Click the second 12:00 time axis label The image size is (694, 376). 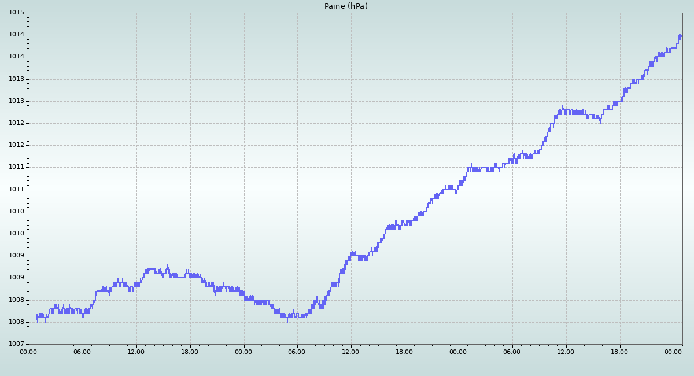pyautogui.click(x=351, y=351)
